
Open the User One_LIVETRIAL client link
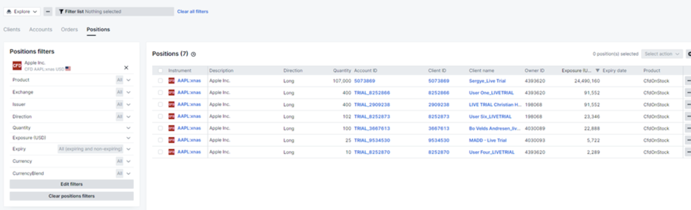point(488,92)
